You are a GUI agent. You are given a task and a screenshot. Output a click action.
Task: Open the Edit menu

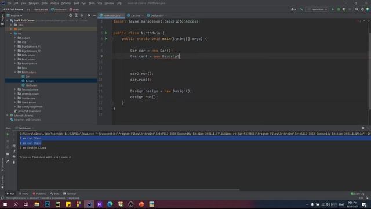[x=16, y=3]
